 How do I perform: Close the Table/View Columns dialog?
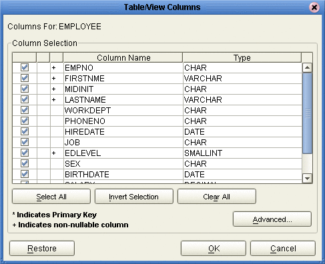(314, 8)
